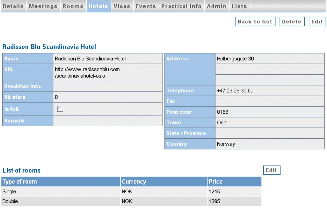The image size is (327, 212).
Task: Click the address Holbergsgate 30
Action: (x=235, y=59)
